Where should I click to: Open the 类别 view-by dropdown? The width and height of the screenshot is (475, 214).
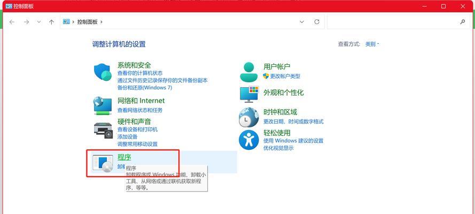tap(372, 44)
